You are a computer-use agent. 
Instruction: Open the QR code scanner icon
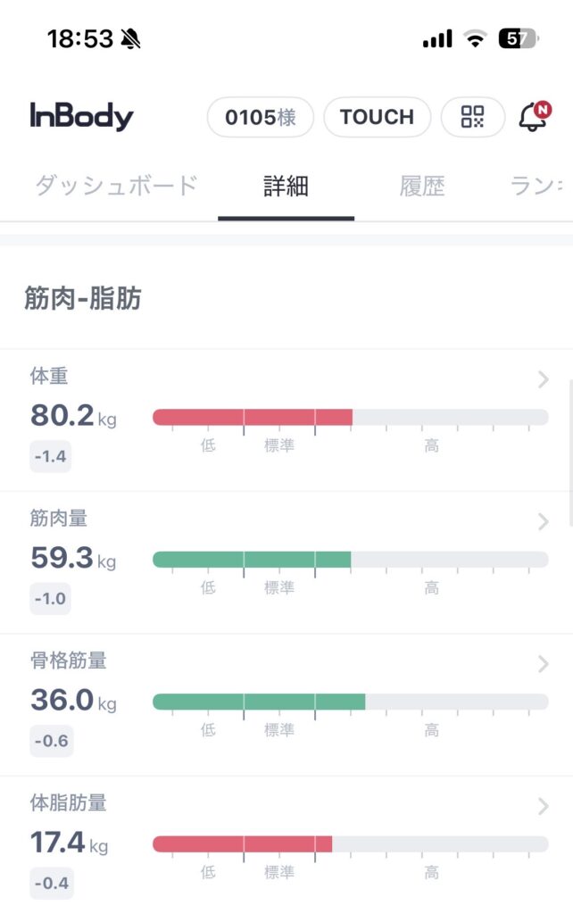coord(472,117)
